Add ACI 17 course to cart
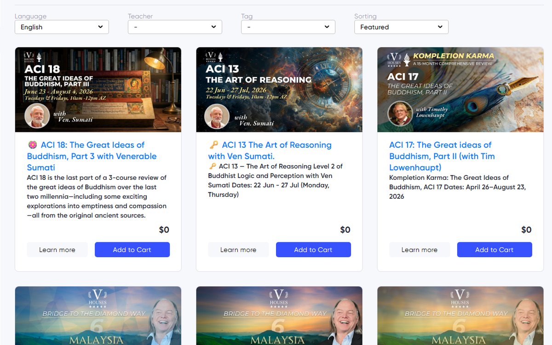The image size is (552, 345). pyautogui.click(x=494, y=250)
